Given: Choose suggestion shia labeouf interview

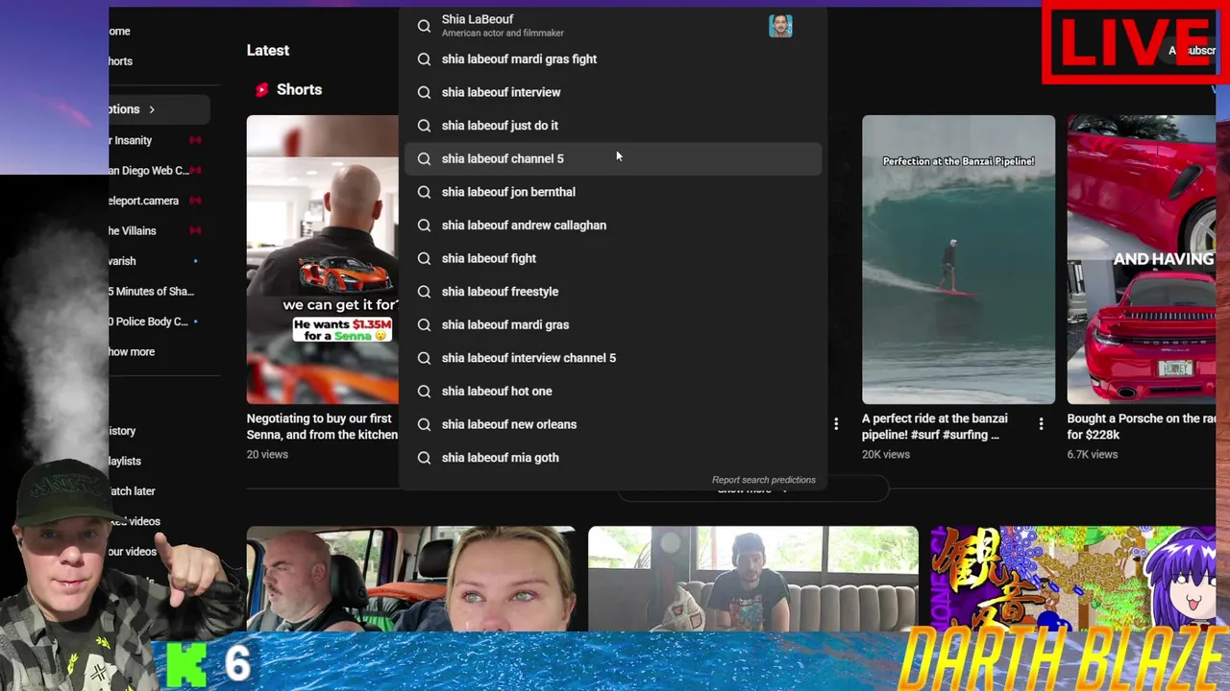Looking at the screenshot, I should point(613,92).
